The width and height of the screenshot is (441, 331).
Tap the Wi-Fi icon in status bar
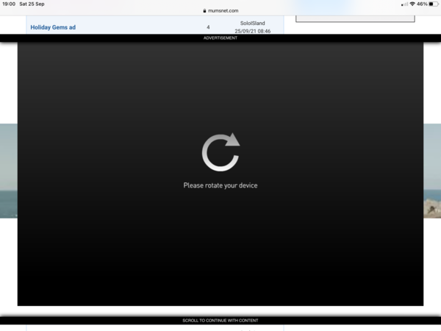point(412,4)
